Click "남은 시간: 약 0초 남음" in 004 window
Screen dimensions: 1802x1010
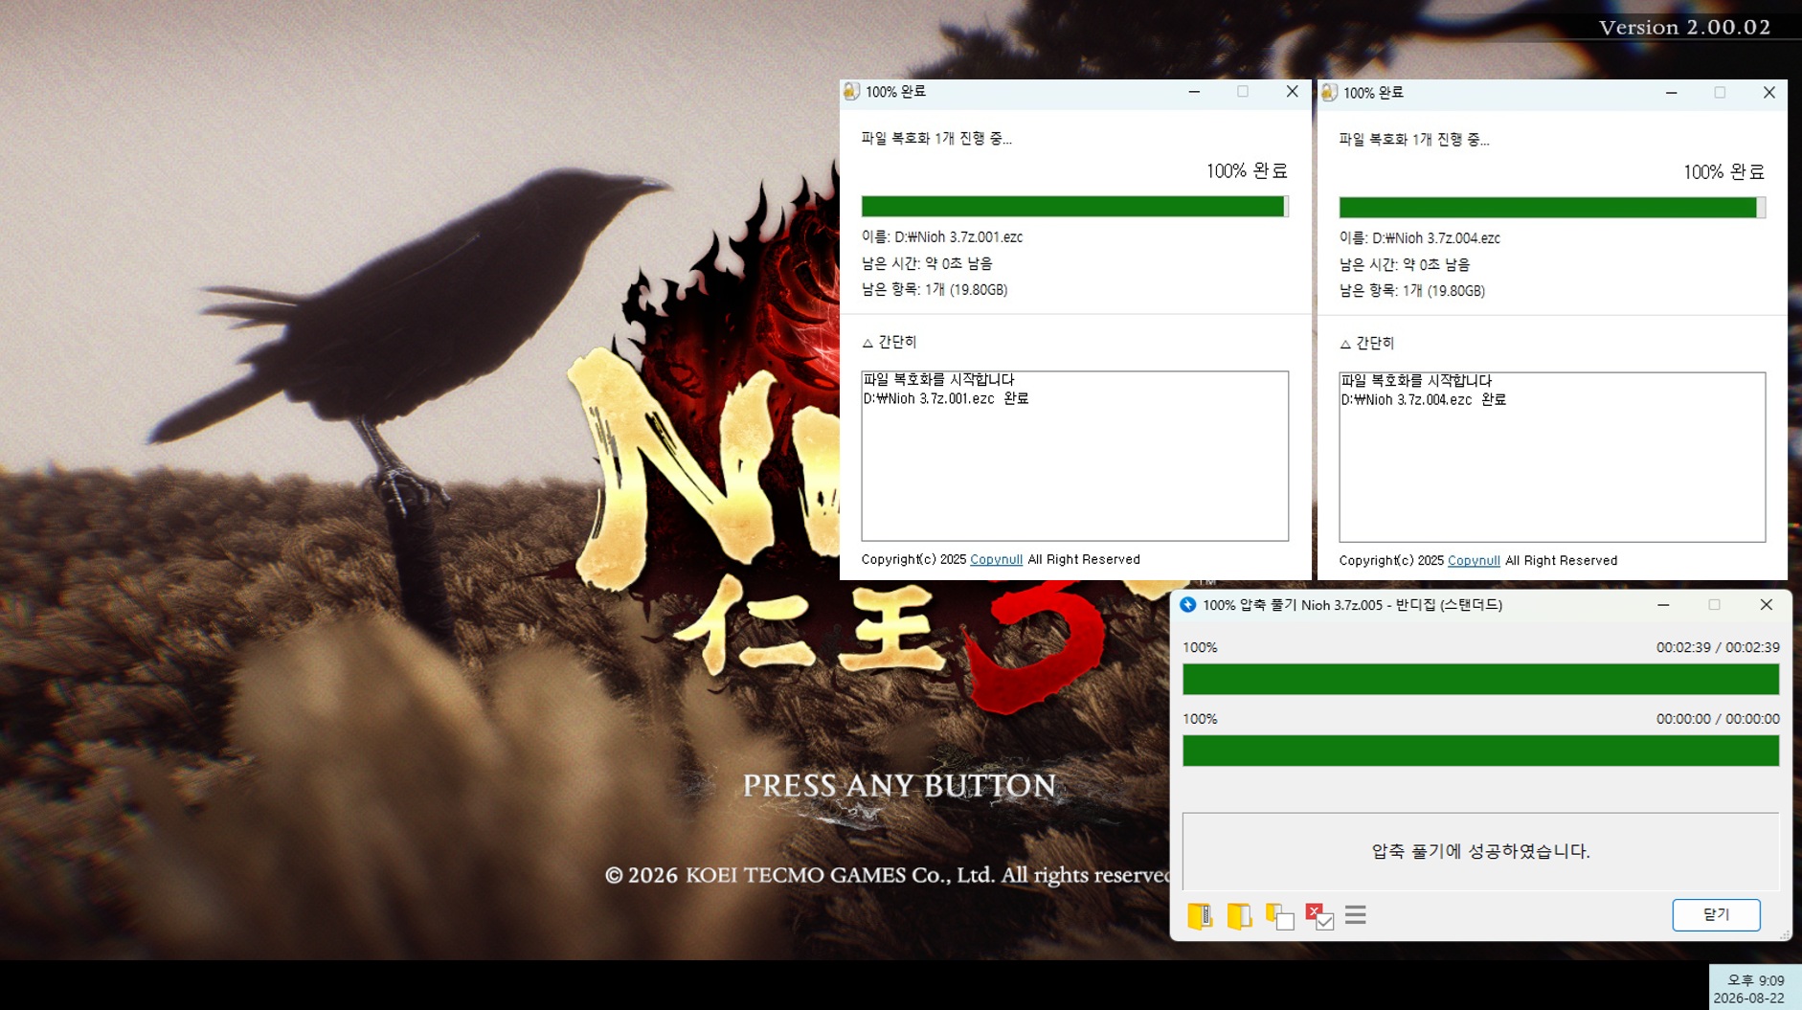pos(1405,264)
